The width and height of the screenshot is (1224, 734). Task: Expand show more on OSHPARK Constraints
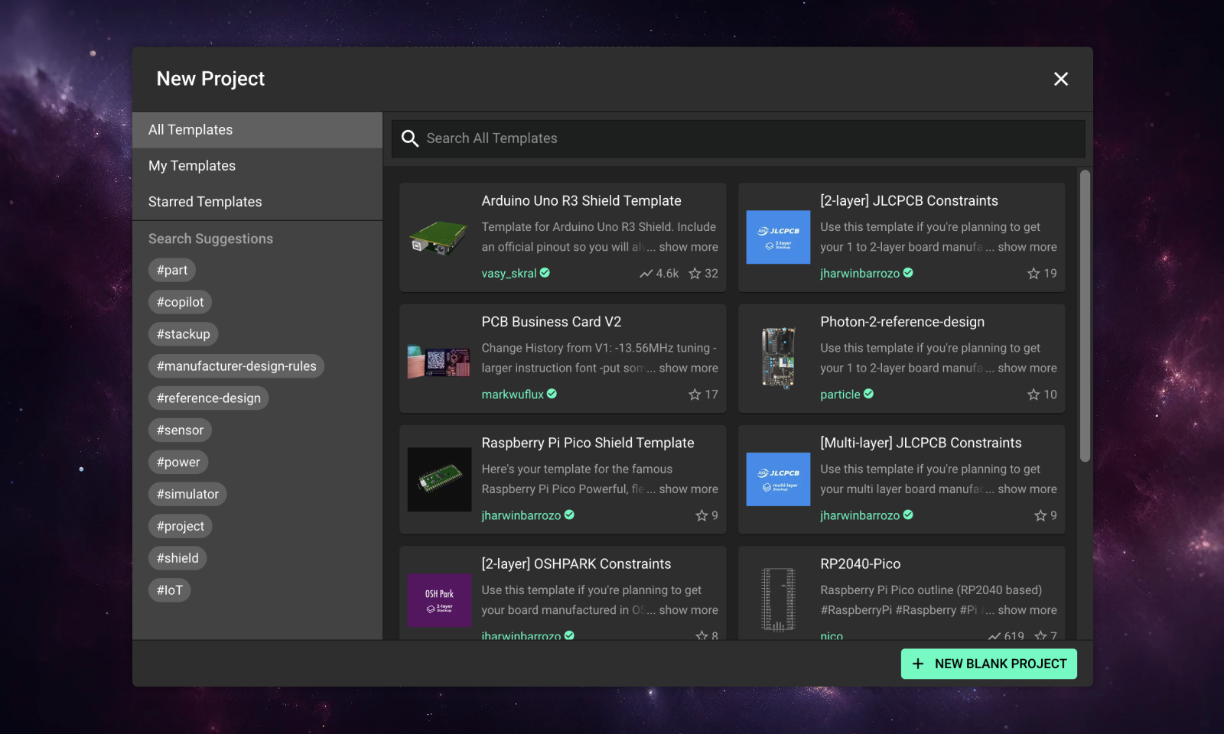click(x=688, y=610)
